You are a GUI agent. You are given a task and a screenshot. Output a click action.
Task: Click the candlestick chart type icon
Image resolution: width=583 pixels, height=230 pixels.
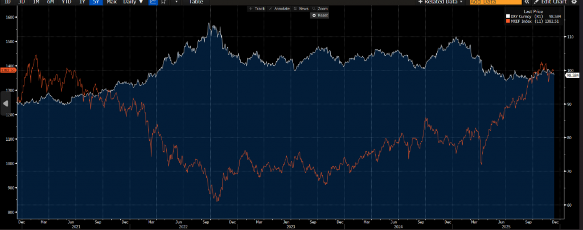164,2
